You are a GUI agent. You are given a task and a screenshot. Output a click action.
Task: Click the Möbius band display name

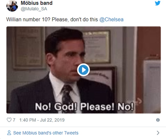click(x=37, y=3)
